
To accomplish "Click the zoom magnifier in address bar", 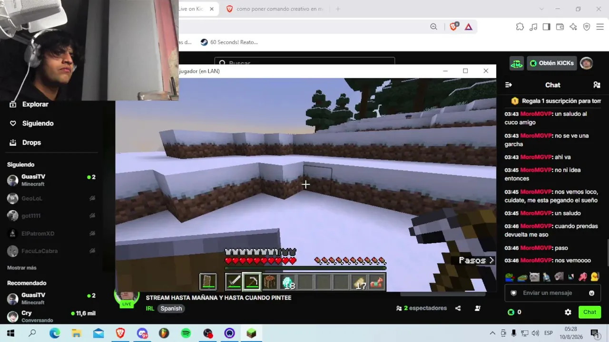I will pos(433,27).
